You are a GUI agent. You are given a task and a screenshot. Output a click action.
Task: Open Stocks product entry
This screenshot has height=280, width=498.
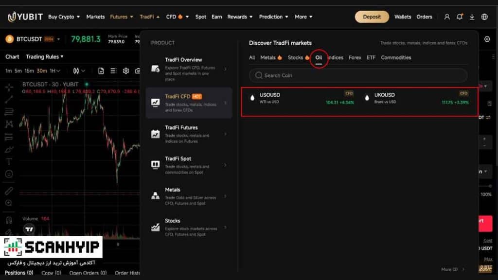click(189, 227)
